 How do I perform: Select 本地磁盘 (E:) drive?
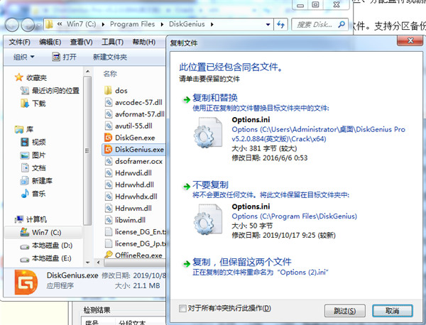click(x=45, y=258)
